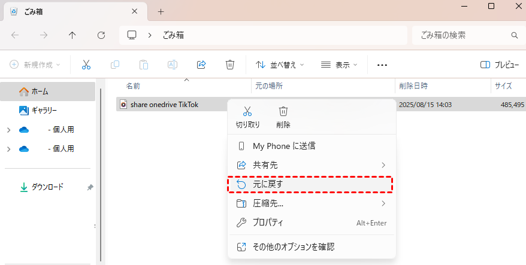Click the Paste clipboard icon in toolbar
The image size is (526, 265).
pyautogui.click(x=144, y=65)
